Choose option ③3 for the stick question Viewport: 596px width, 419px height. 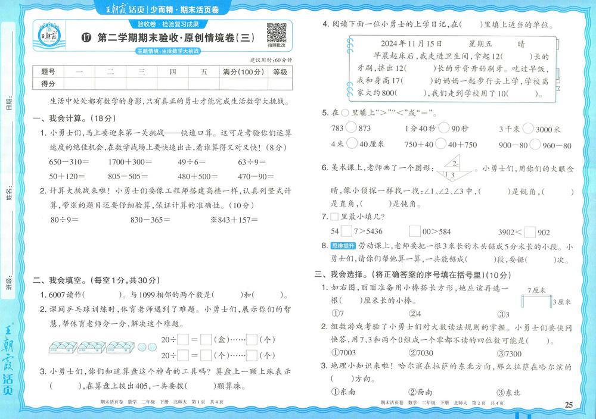(x=504, y=314)
